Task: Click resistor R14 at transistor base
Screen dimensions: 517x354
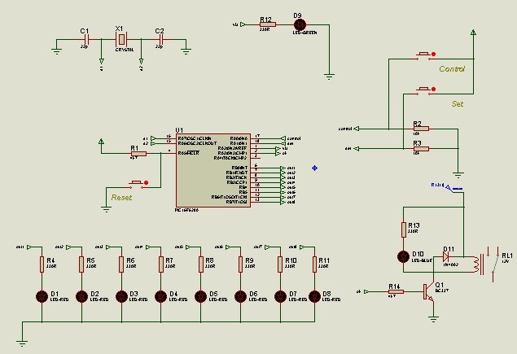Action: 394,290
